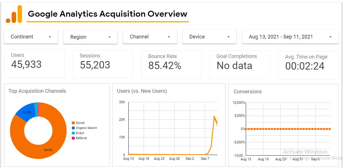
Task: Click the dashboard title Google Analytics Acquisition Overview
Action: (108, 14)
